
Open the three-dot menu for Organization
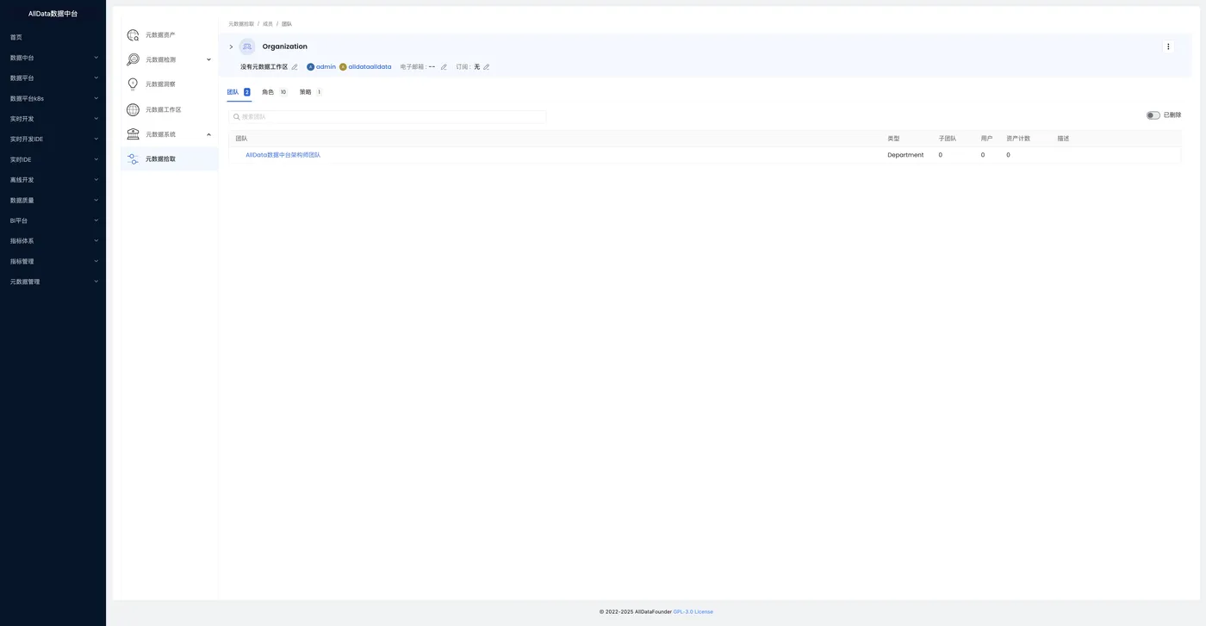point(1168,46)
